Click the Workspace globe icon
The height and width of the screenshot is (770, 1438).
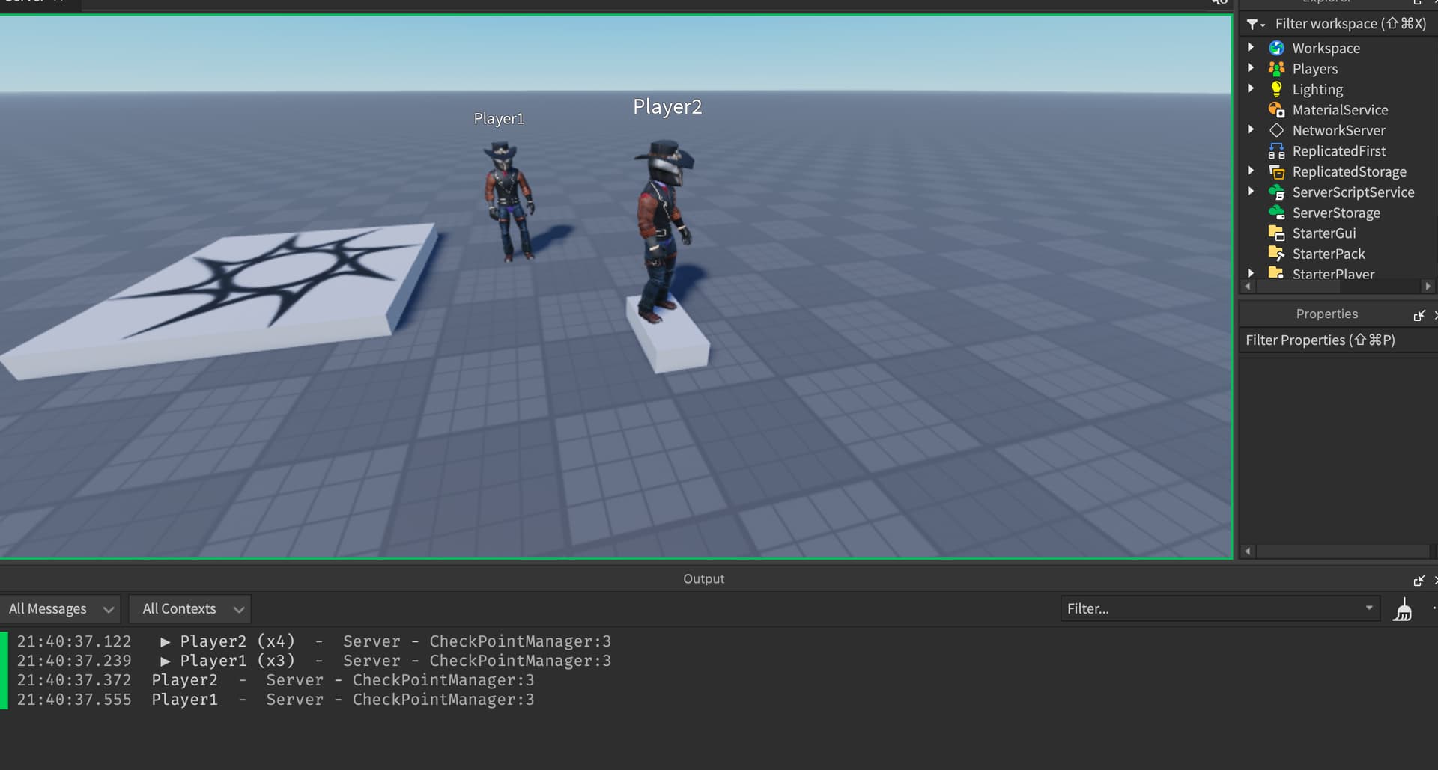1277,47
